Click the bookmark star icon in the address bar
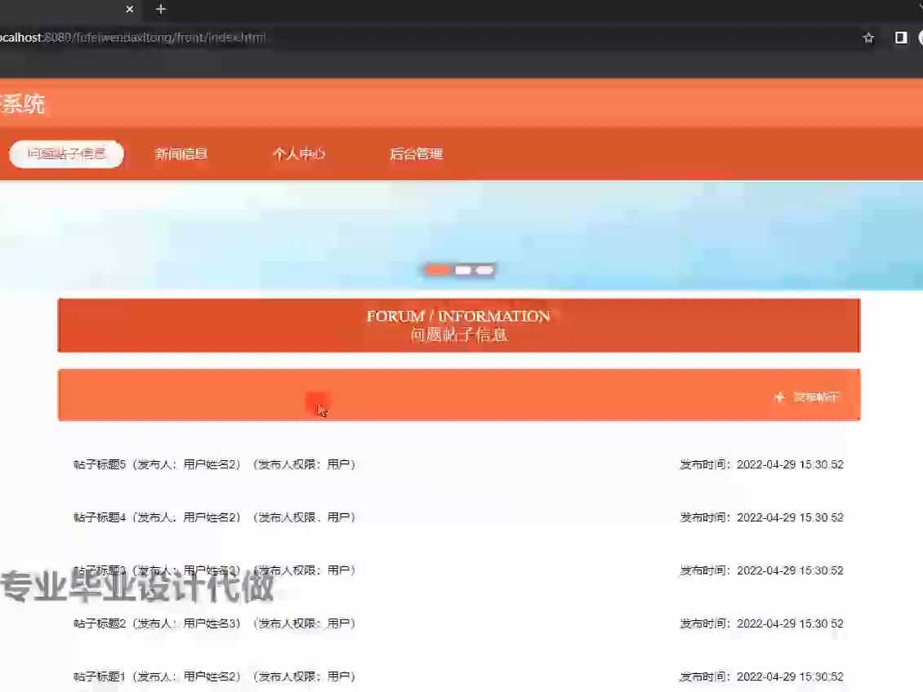The height and width of the screenshot is (692, 923). [868, 38]
